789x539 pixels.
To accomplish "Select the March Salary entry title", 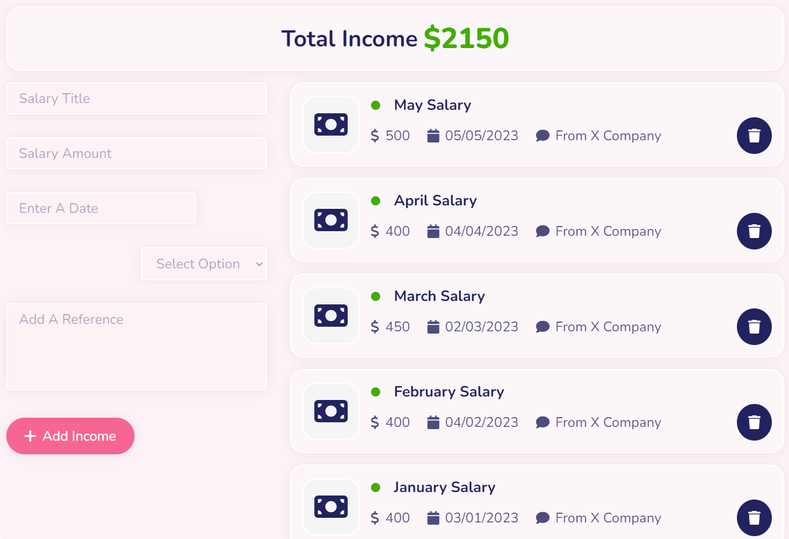I will tap(439, 296).
